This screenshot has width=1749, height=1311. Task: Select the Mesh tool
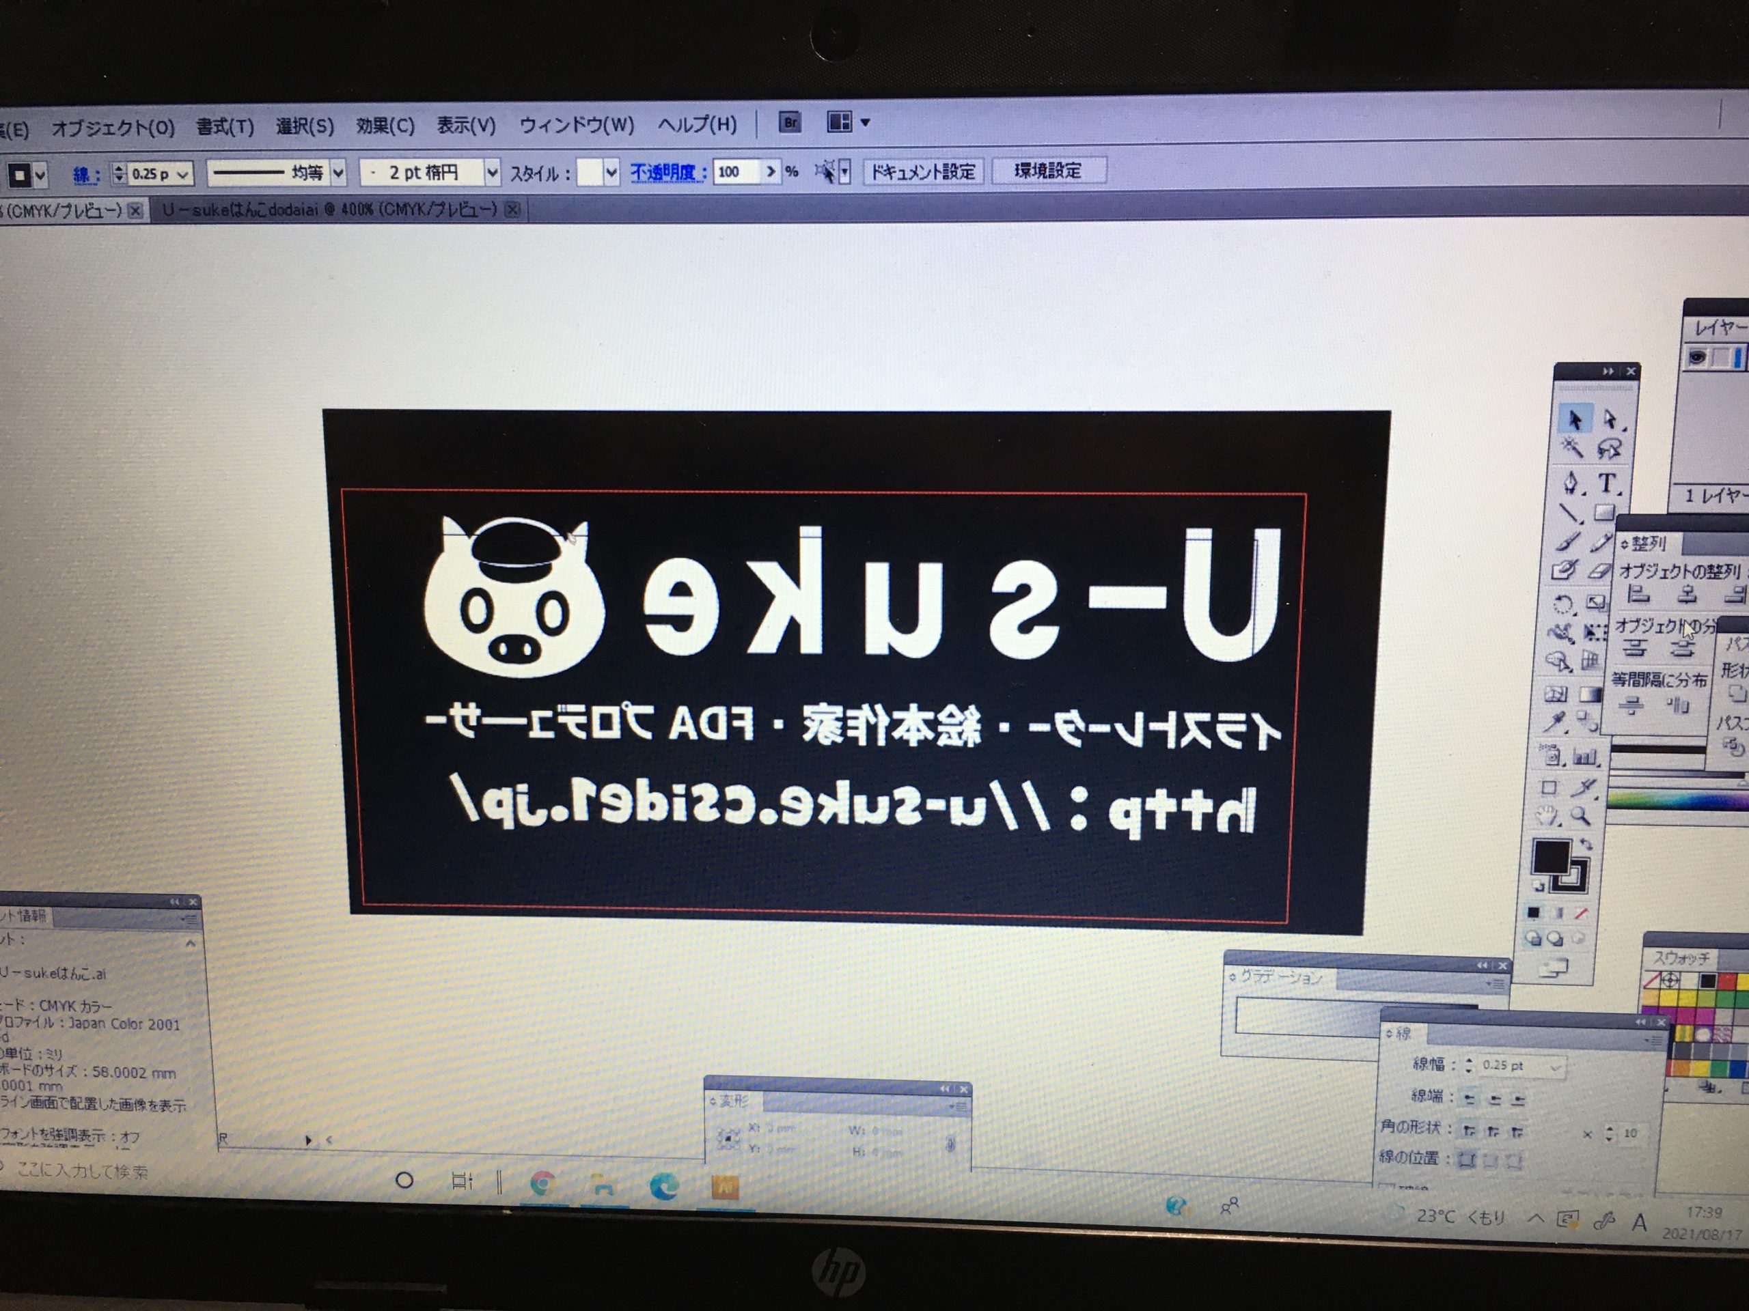[1557, 694]
